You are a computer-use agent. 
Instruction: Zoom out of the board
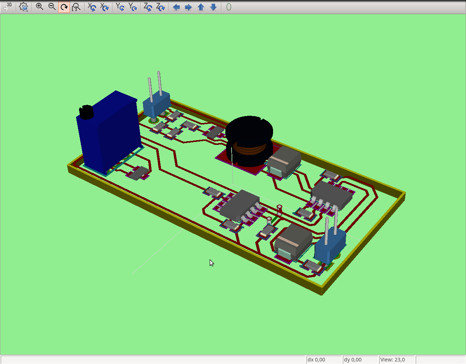click(x=52, y=7)
